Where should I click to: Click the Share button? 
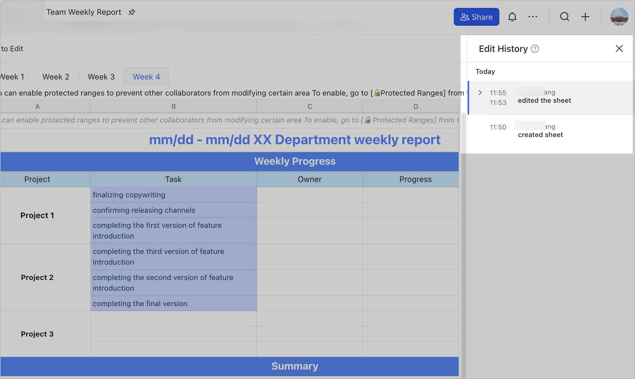476,17
